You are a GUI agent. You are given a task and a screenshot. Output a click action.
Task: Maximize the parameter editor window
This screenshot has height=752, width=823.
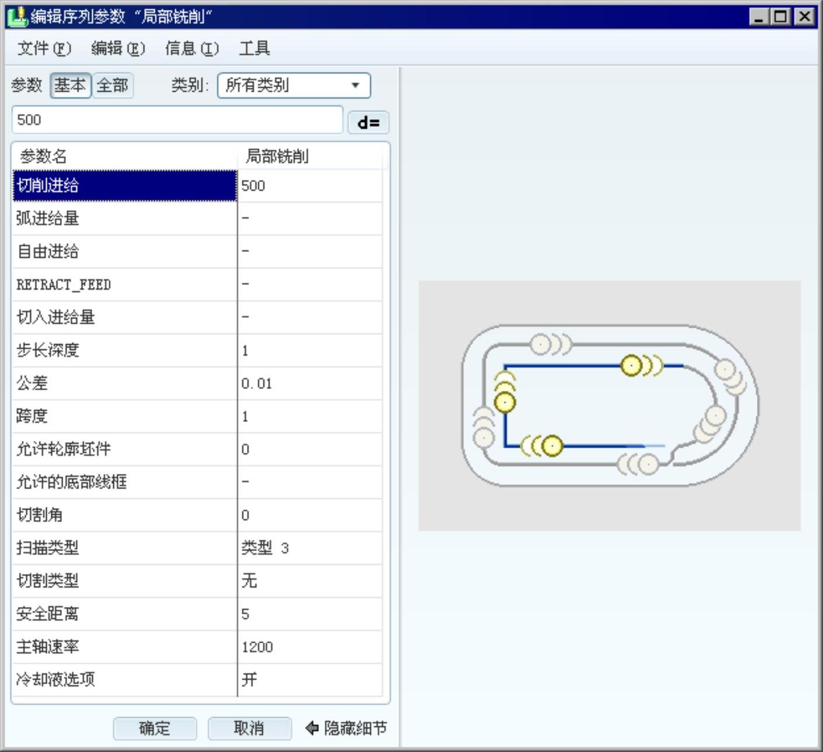pos(781,16)
